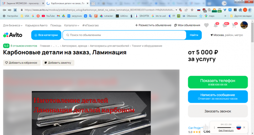This screenshot has height=135, width=254.
Task: Click Заказать звонок button
Action: (218, 111)
